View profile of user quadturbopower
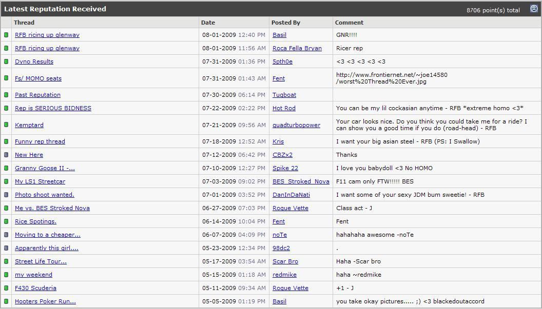Screen dimensions: 542x309 click(296, 125)
